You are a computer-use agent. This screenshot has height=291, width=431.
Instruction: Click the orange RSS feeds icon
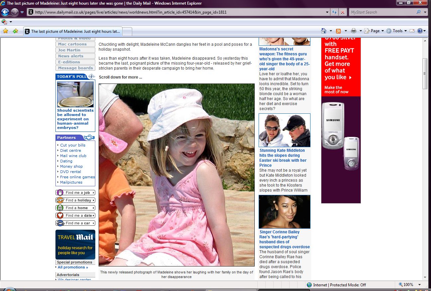338,31
